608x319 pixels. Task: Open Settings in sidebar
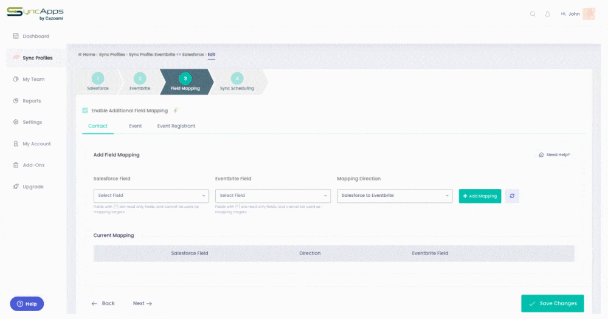click(x=32, y=122)
